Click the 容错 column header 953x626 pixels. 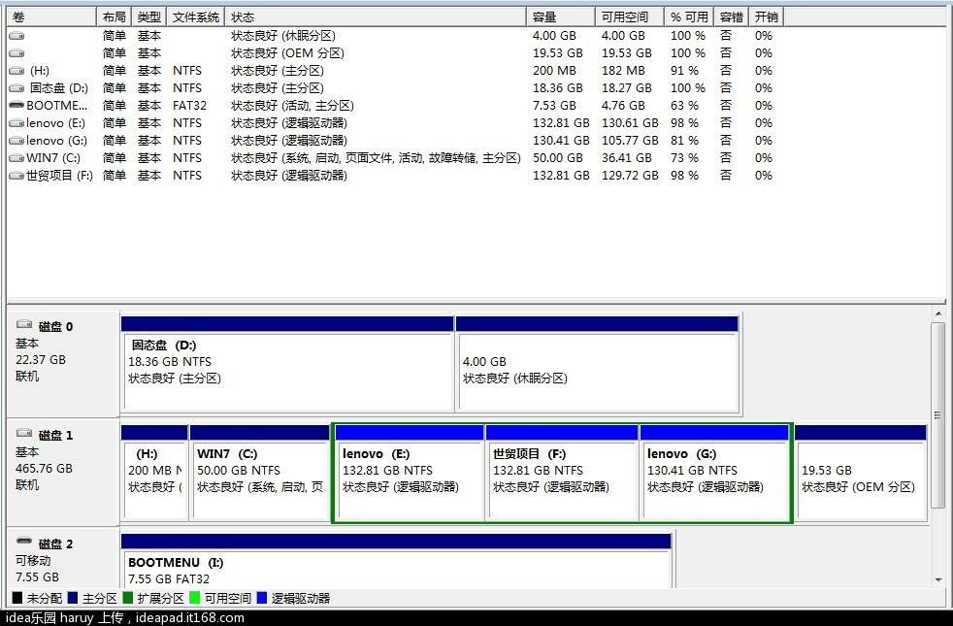click(732, 17)
